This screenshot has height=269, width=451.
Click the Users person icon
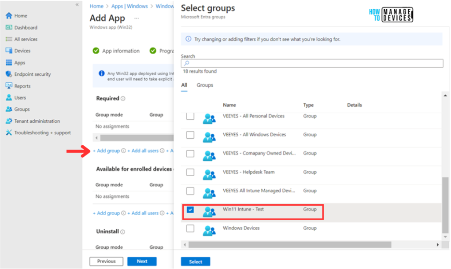(x=9, y=97)
